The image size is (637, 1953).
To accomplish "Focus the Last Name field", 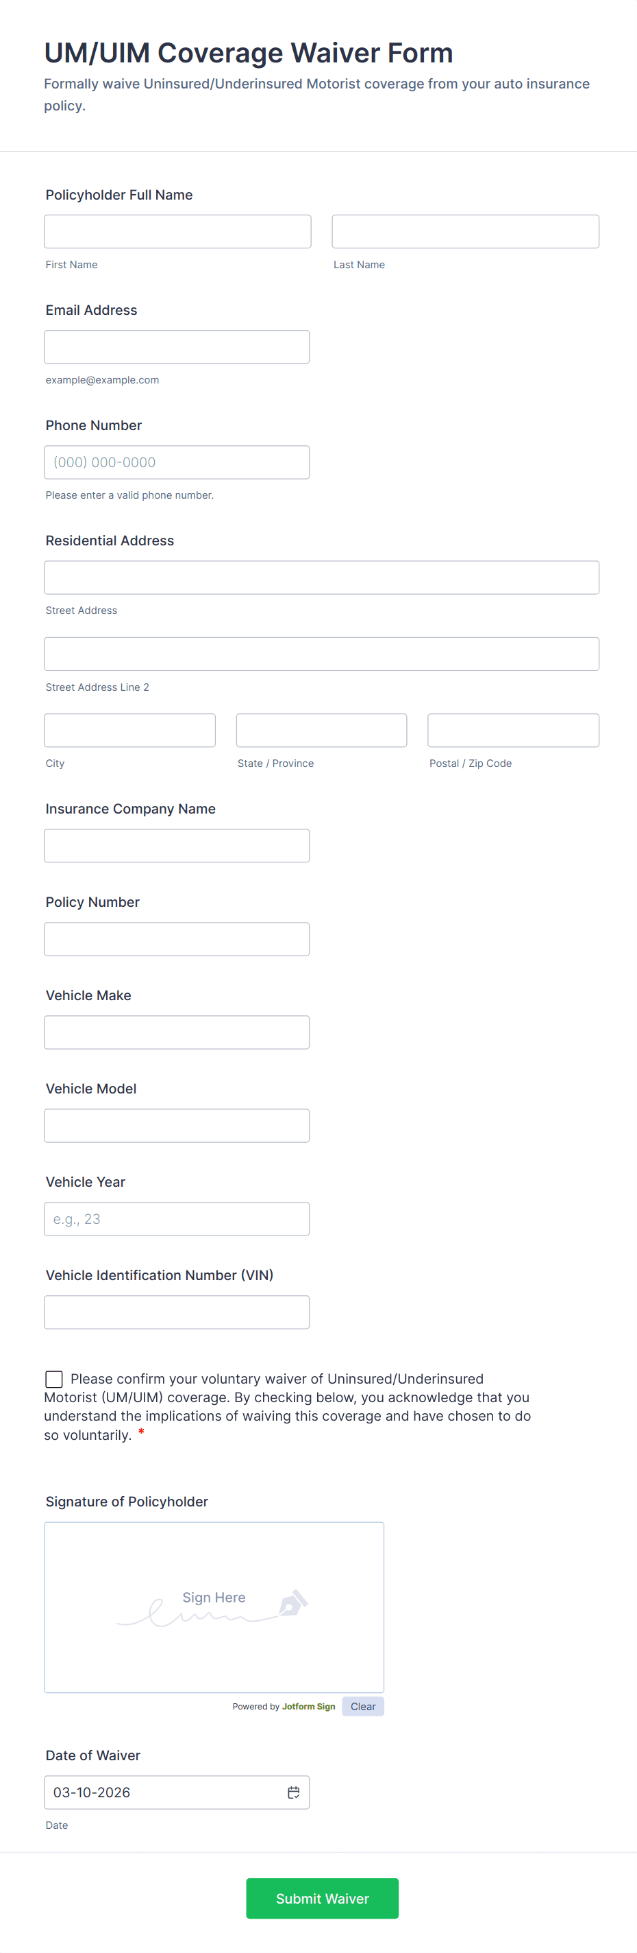I will tap(465, 231).
